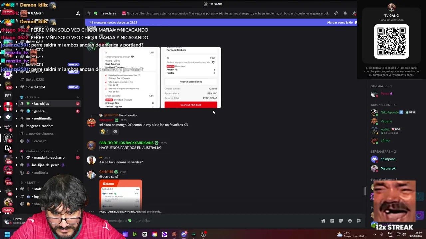Open the Windows Start menu
Viewport: 426px width, 239px height.
[x=7, y=234]
